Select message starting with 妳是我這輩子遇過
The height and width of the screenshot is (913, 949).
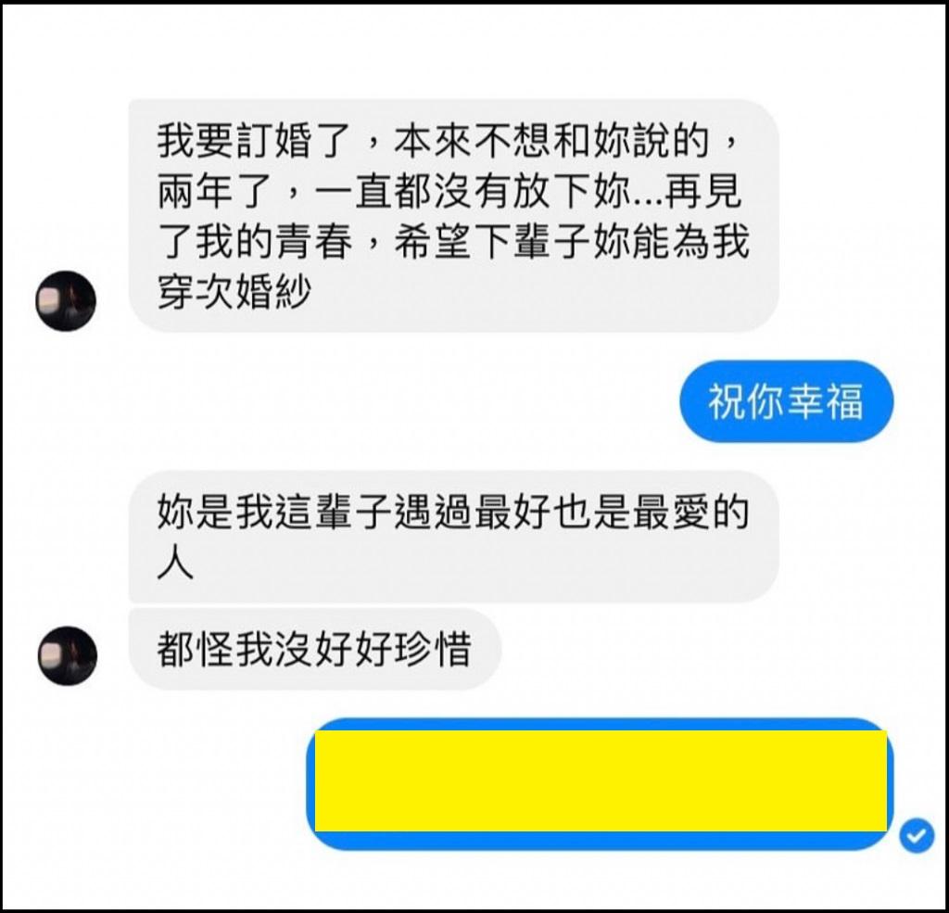click(453, 537)
